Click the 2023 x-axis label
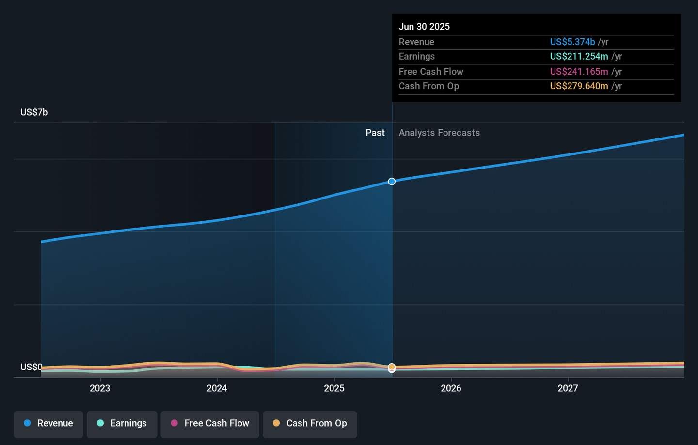 (x=100, y=388)
